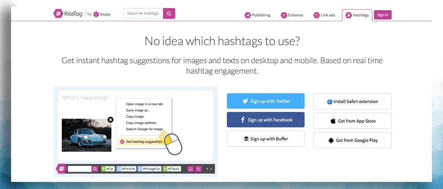443x189 pixels.
Task: Click the Facebook f icon
Action: click(243, 120)
